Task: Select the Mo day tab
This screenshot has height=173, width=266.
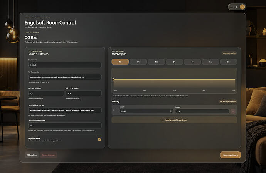Action: 120,62
